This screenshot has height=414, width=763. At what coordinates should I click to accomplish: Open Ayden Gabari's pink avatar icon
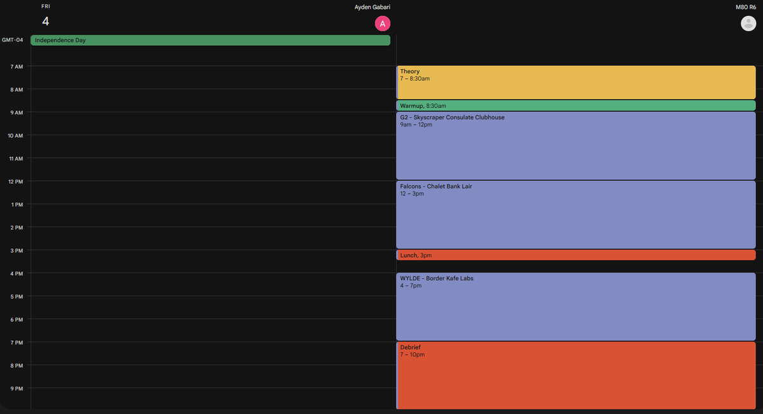(382, 23)
